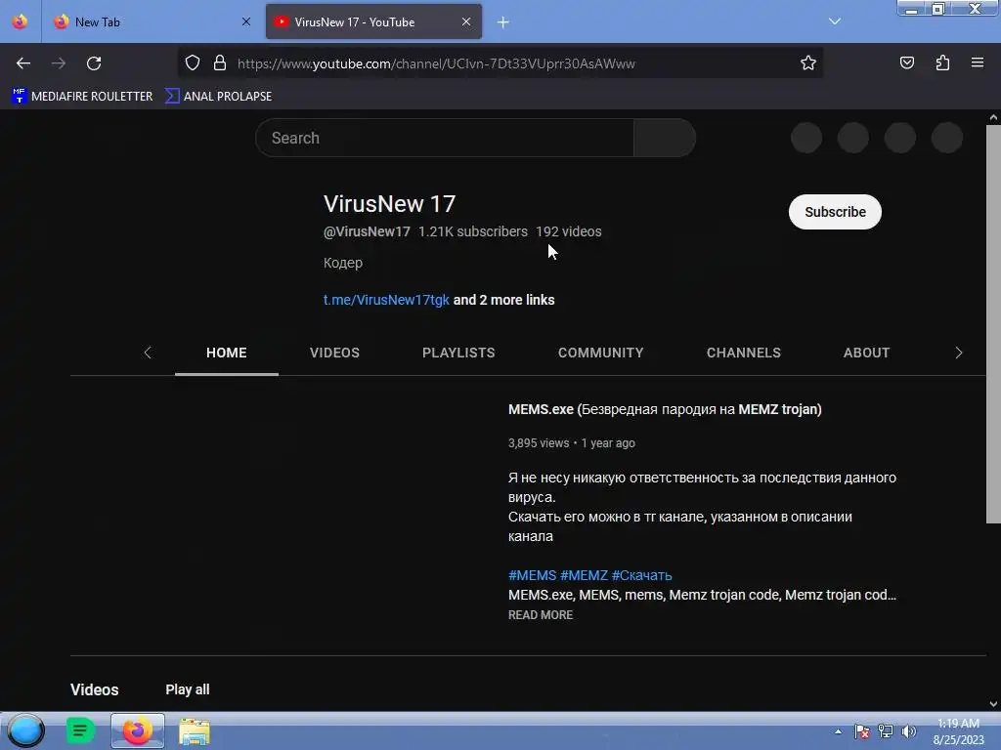Viewport: 1001px width, 750px height.
Task: Click the '192 videos' text
Action: [x=569, y=231]
